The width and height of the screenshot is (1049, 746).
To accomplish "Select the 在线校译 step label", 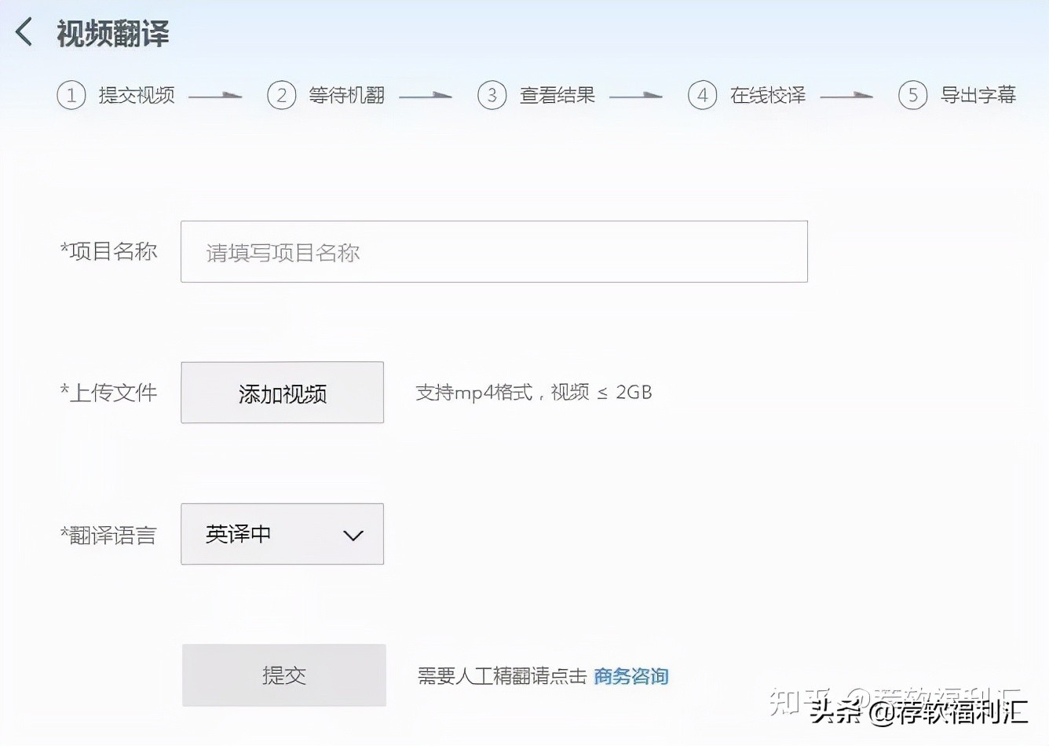I will coord(767,95).
